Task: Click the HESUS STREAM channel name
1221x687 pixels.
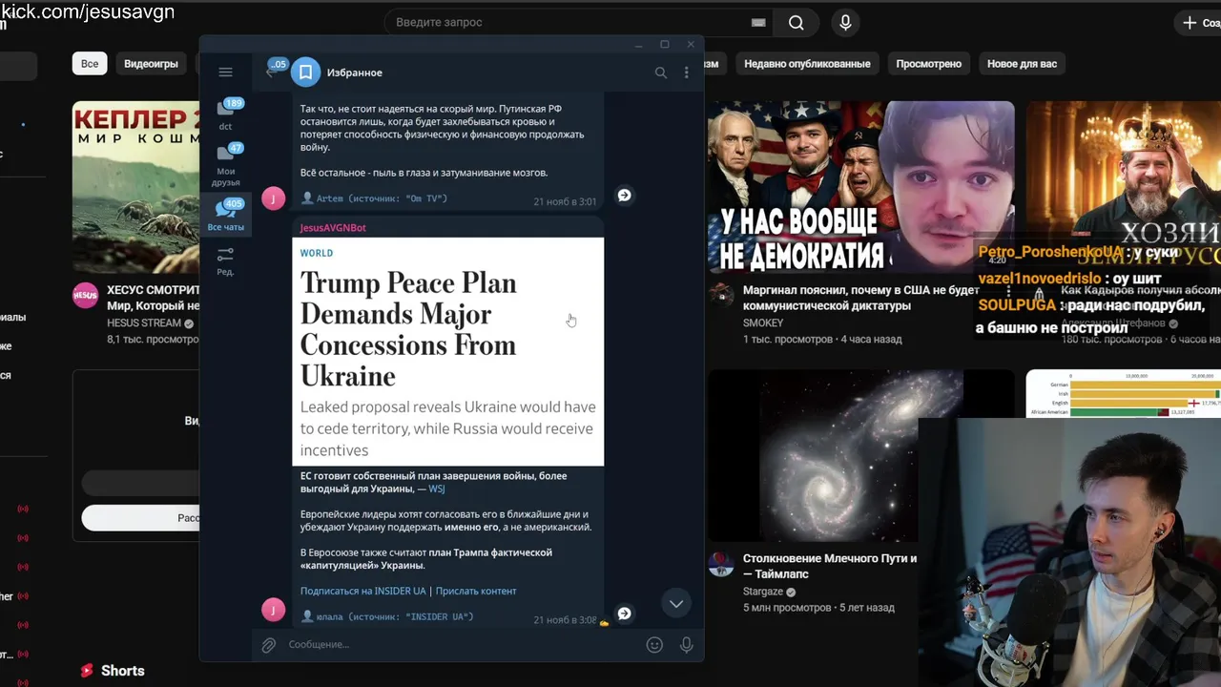Action: pos(144,323)
